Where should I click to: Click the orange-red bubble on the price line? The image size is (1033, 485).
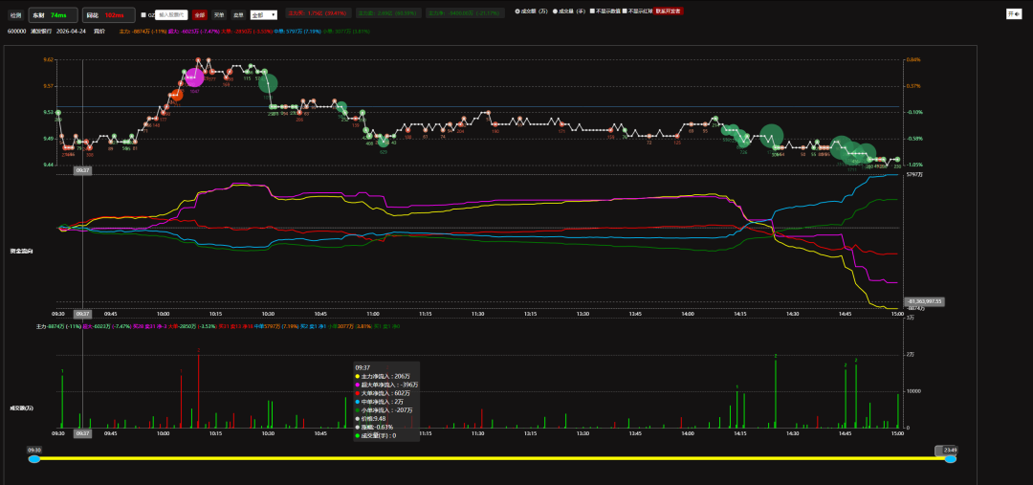(176, 95)
